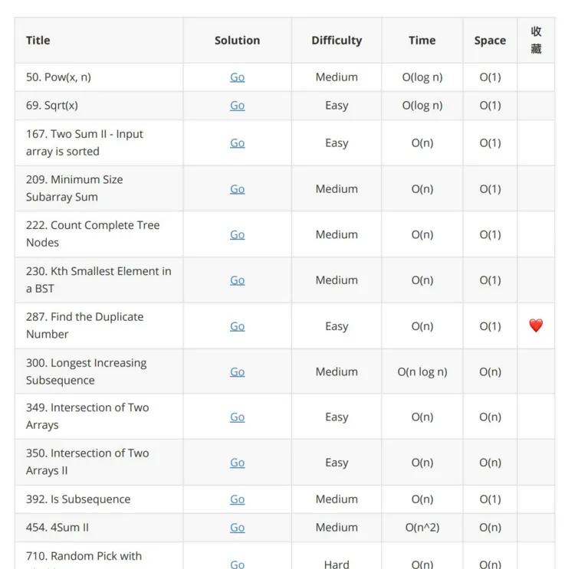Open the Go solution for Sqrt(x)

tap(238, 106)
